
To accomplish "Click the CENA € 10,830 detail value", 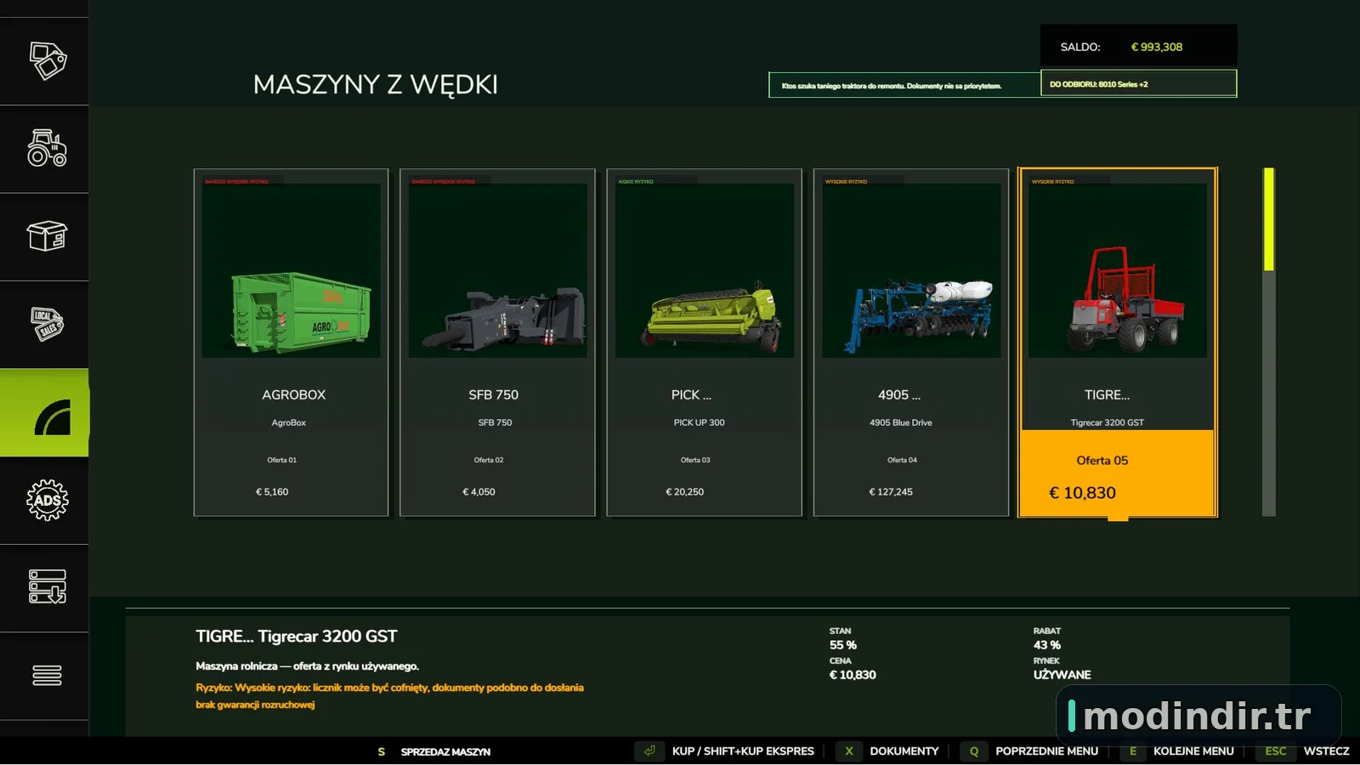I will point(853,675).
